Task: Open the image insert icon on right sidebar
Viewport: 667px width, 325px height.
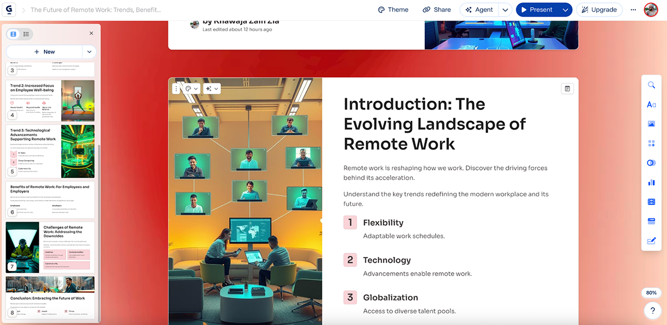Action: coord(651,124)
